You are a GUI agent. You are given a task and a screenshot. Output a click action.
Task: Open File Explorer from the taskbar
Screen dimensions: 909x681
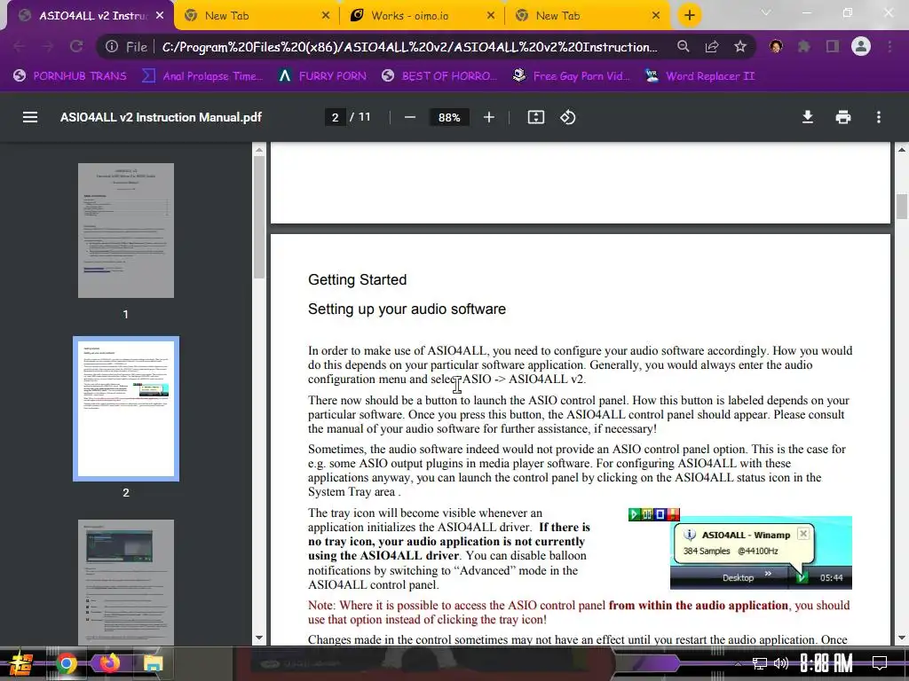click(153, 663)
